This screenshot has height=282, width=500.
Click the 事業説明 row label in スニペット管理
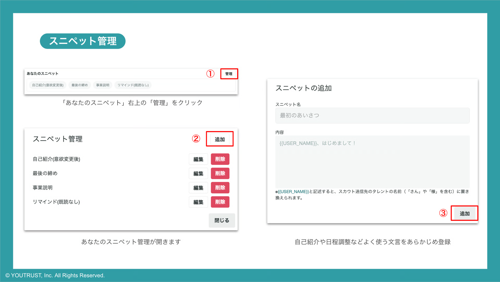pos(42,188)
